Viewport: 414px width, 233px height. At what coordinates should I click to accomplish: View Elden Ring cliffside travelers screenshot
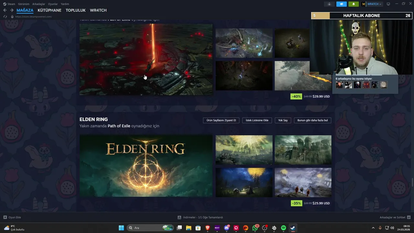click(x=303, y=183)
